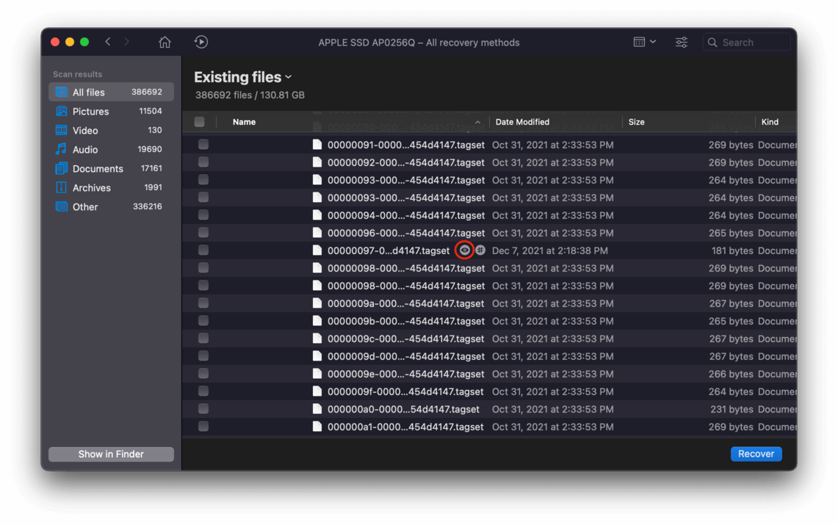838x525 pixels.
Task: Check the box for 0000009c tagset row
Action: (x=203, y=338)
